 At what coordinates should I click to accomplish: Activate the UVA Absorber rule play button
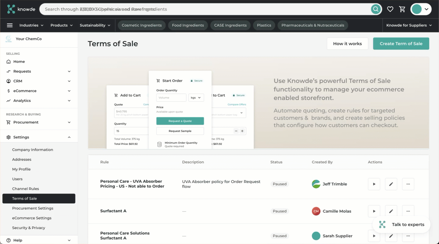[x=374, y=184]
